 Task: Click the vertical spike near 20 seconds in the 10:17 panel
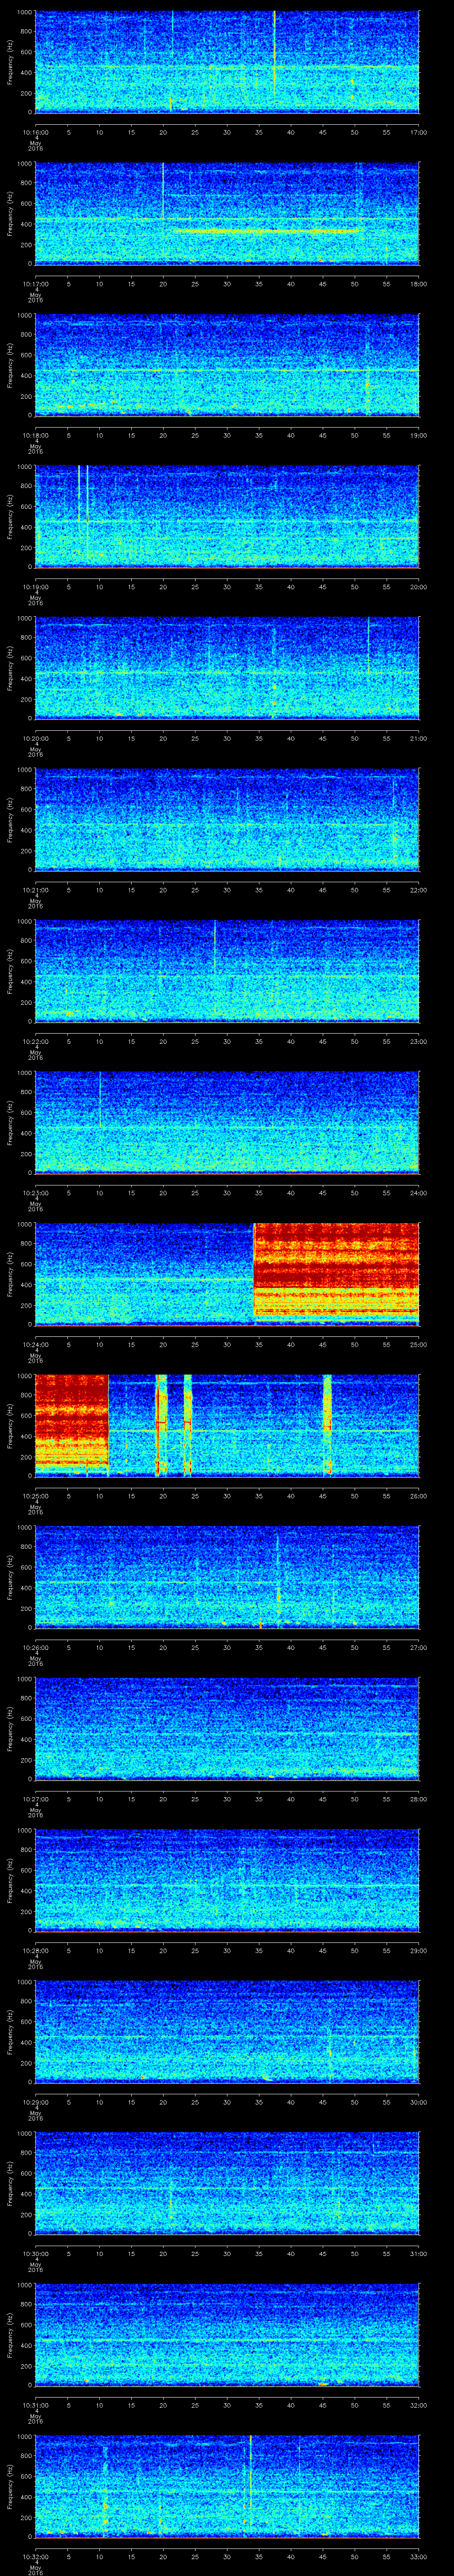163,190
